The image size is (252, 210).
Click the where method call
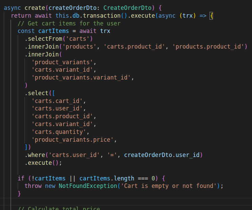coord(37,155)
